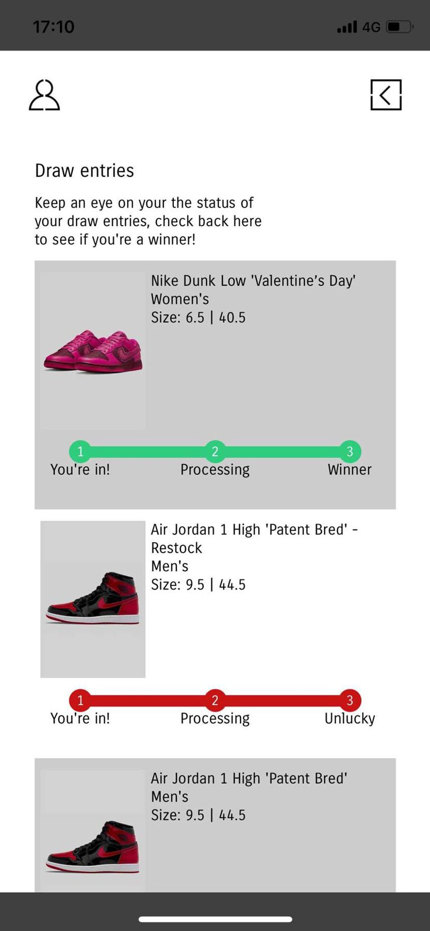This screenshot has height=931, width=430.
Task: Tap the cellular signal bars icon
Action: click(347, 27)
